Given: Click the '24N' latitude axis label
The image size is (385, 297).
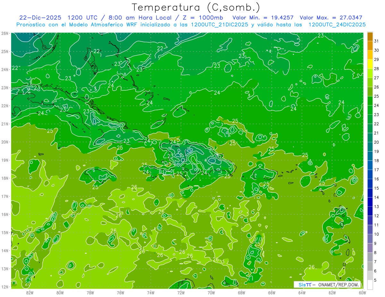Looking at the screenshot, I should 4,70.
